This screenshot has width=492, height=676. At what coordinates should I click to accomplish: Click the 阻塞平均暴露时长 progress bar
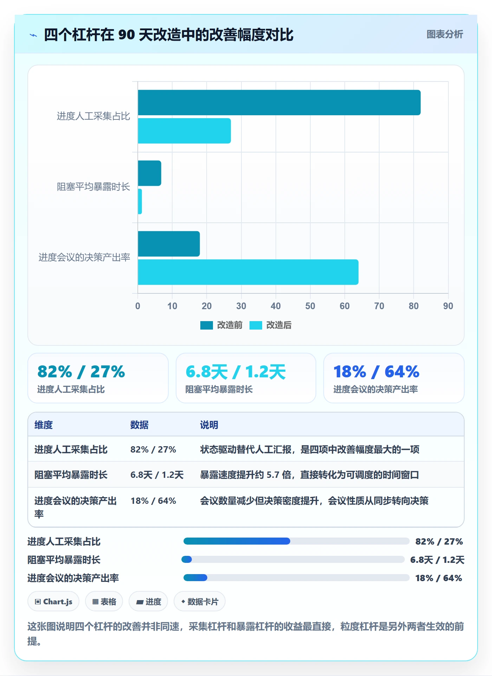point(293,559)
